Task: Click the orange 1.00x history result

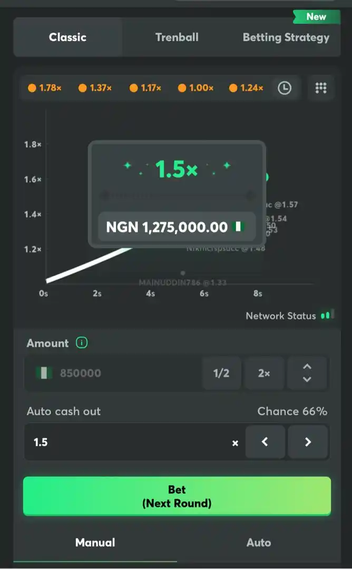Action: (x=196, y=88)
